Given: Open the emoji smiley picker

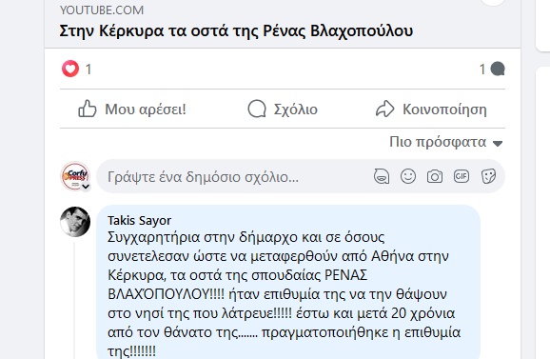Looking at the screenshot, I should pos(408,176).
